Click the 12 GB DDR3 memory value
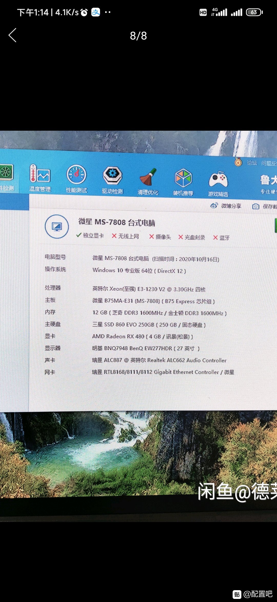277x602 pixels. pos(160,313)
